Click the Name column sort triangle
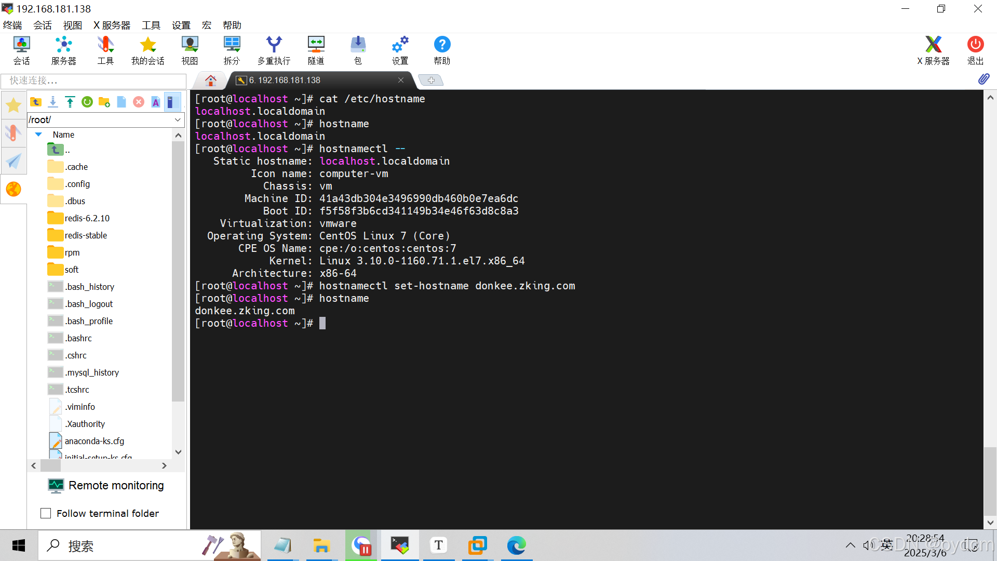The height and width of the screenshot is (561, 997). click(x=38, y=135)
